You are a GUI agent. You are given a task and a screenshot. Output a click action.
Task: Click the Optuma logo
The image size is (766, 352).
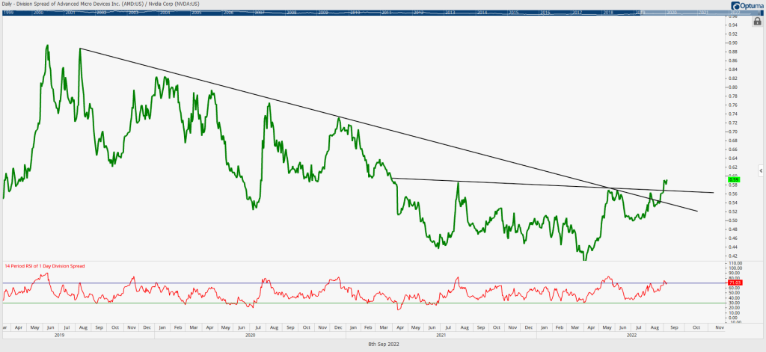(747, 5)
